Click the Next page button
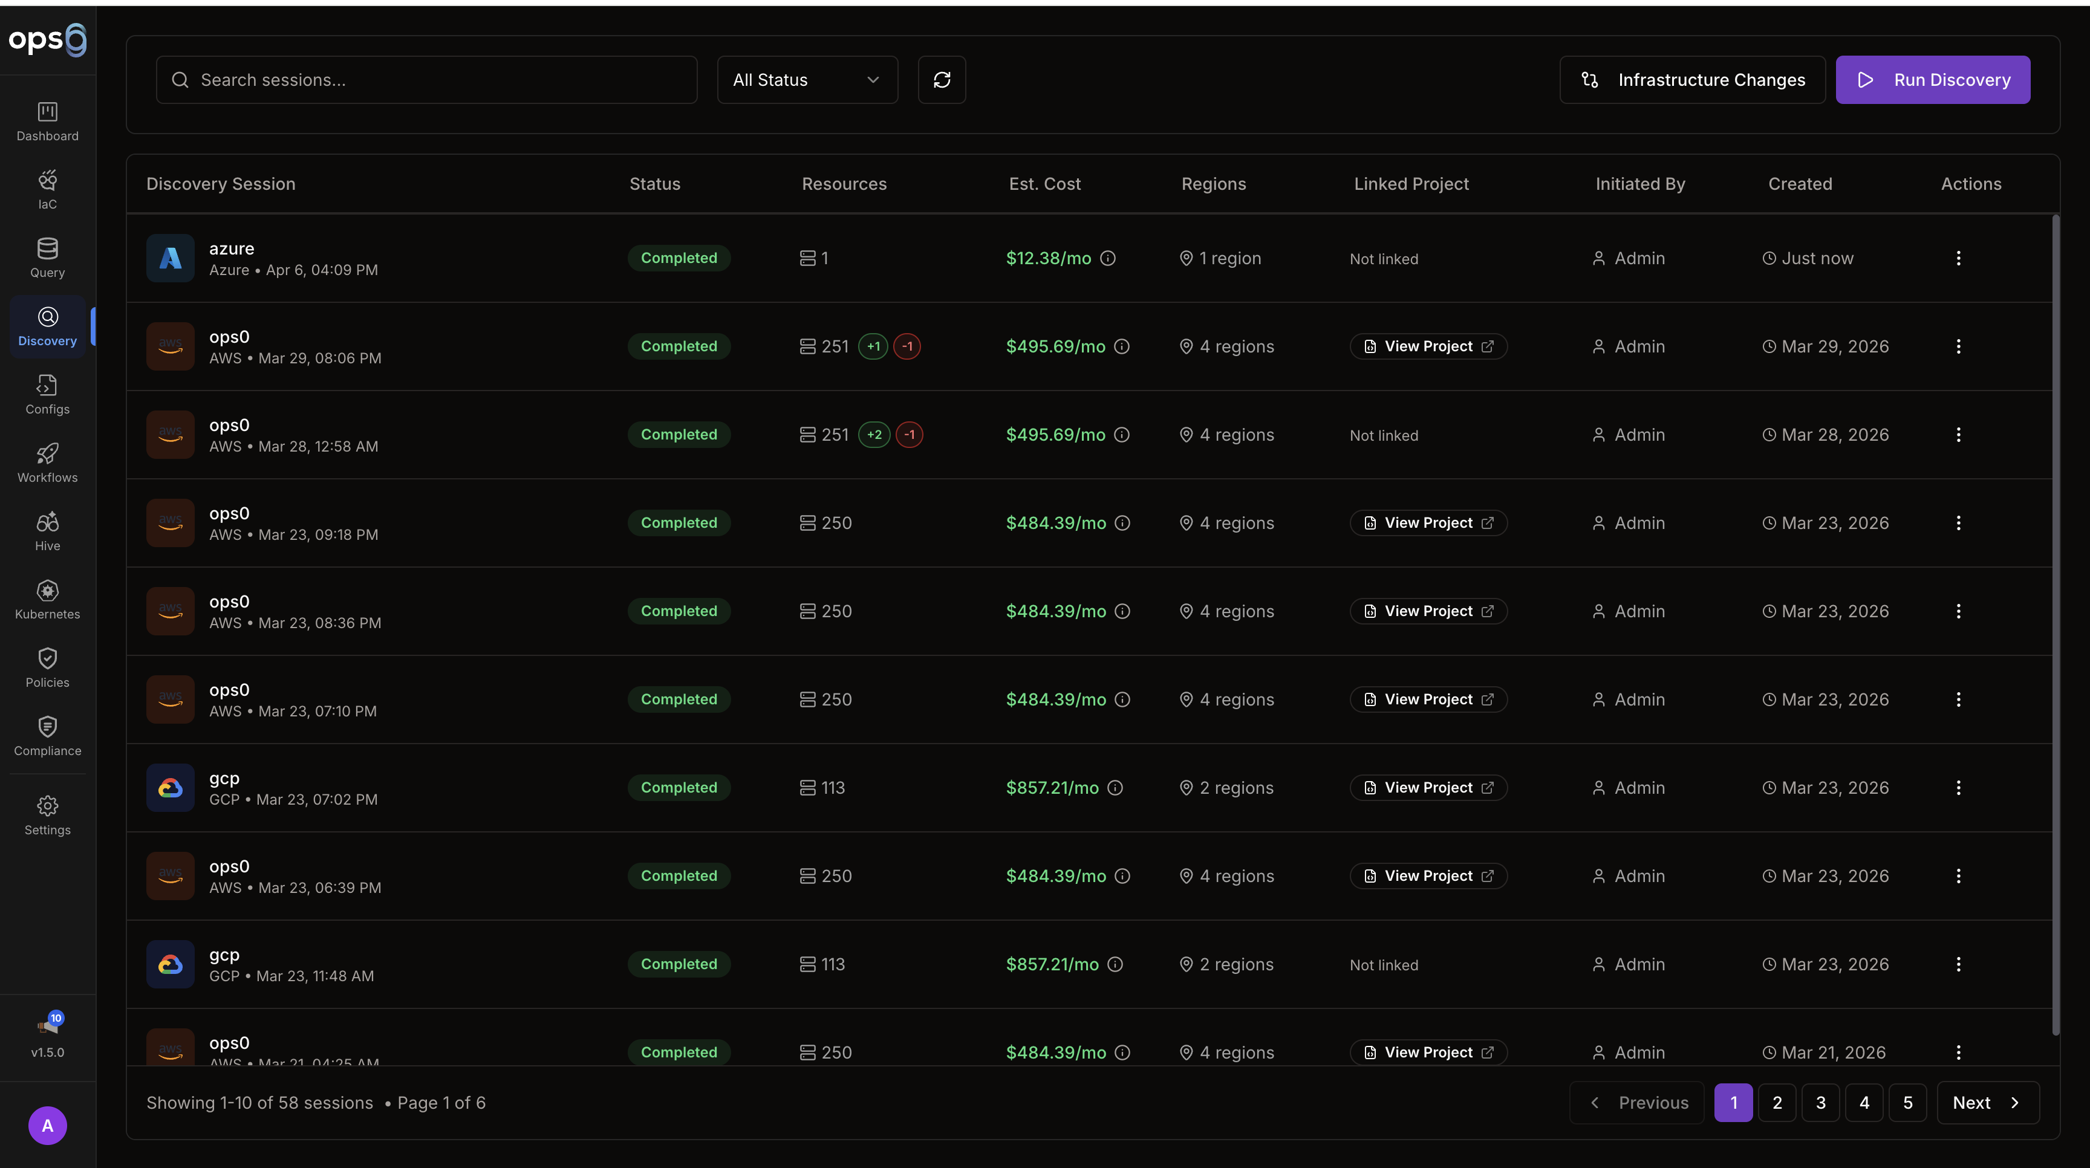The image size is (2090, 1168). click(x=1987, y=1102)
